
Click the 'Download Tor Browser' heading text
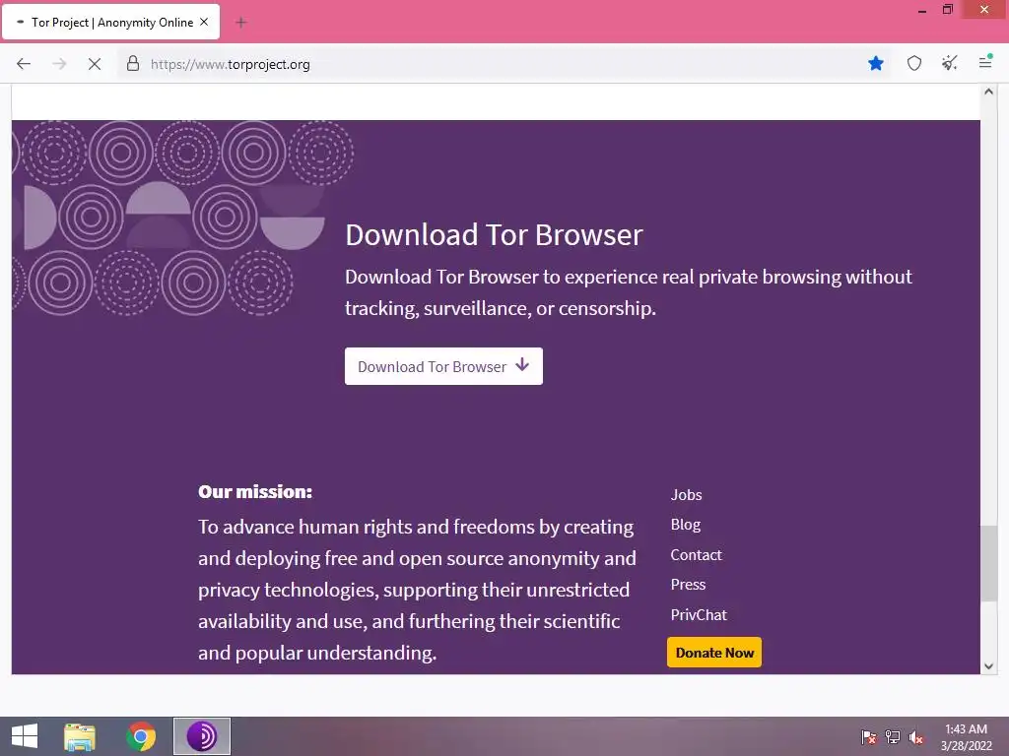pos(494,234)
